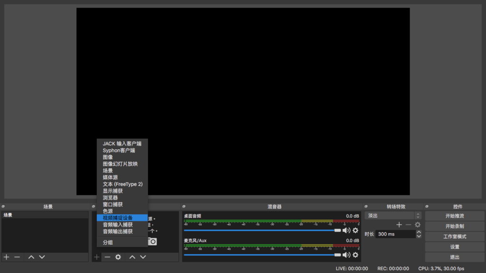Open transition properties with the gear icon
The image size is (486, 273).
coord(418,224)
